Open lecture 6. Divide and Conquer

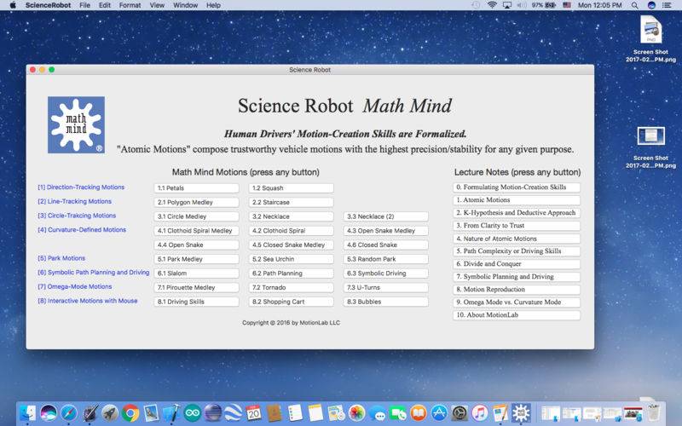tap(517, 264)
